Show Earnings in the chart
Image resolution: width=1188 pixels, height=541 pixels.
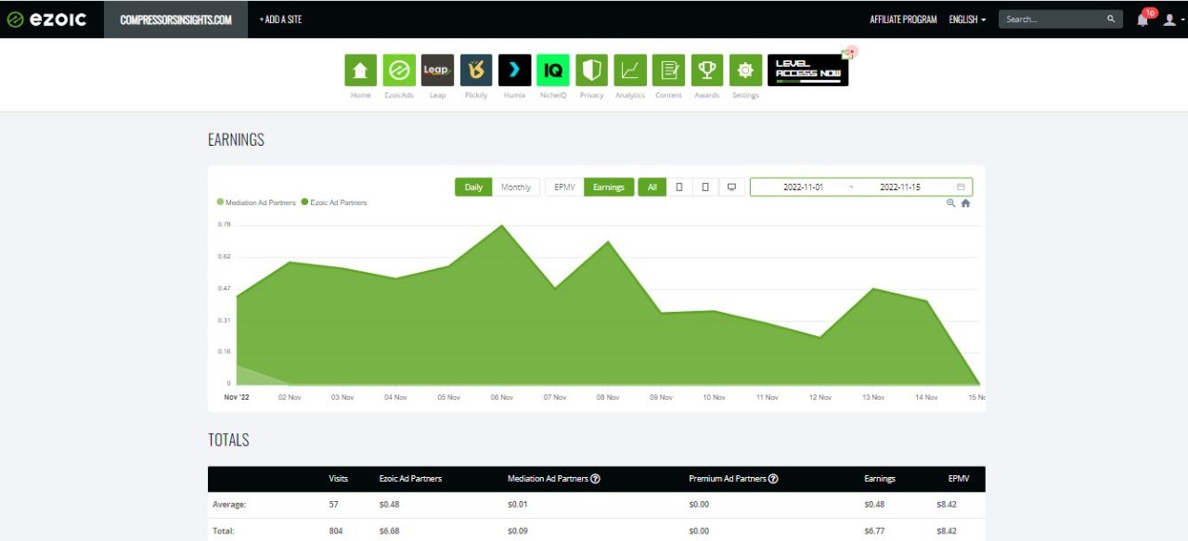pos(609,187)
